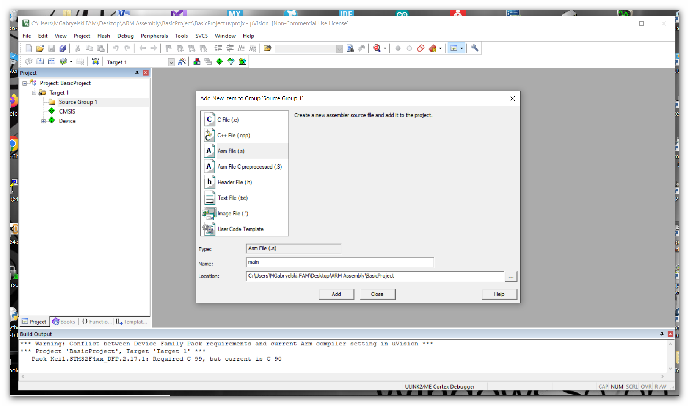The height and width of the screenshot is (406, 689).
Task: Open the Target 1 dropdown
Action: (x=171, y=62)
